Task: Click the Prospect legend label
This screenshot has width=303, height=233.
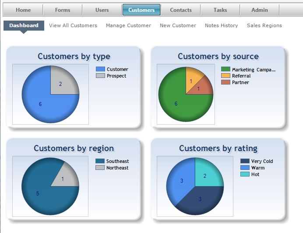Action: tap(116, 76)
